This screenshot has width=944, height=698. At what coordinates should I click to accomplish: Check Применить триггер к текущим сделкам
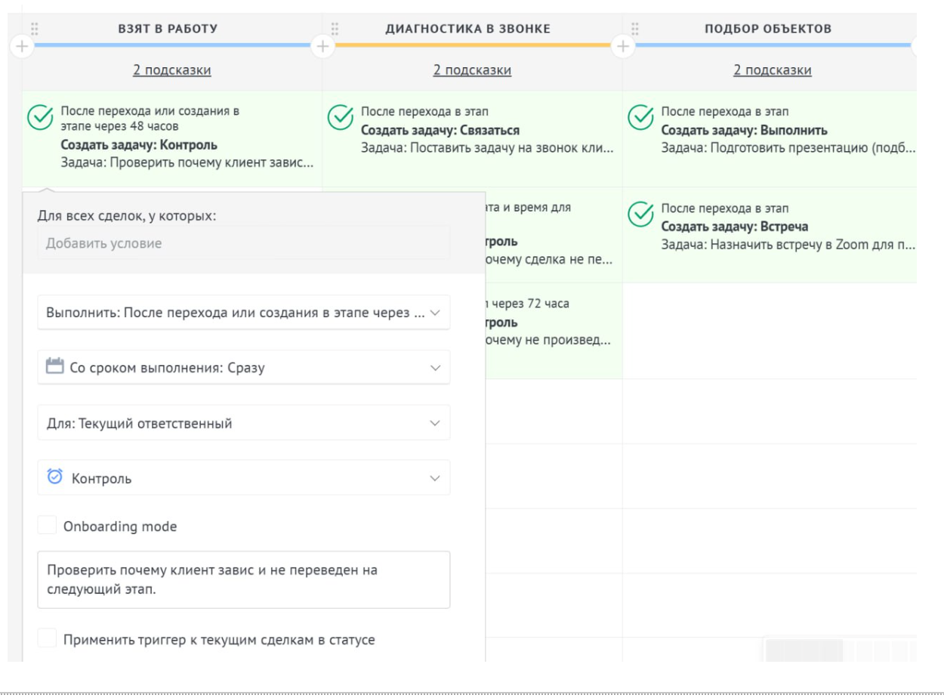(x=47, y=640)
